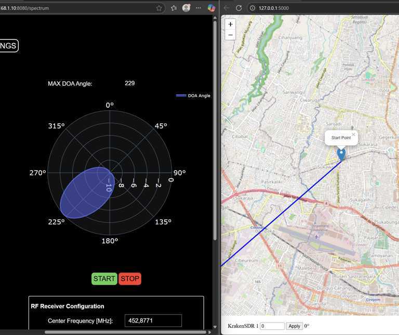Click the spectrum page horizontal scrollbar
The image size is (399, 335).
click(125, 332)
